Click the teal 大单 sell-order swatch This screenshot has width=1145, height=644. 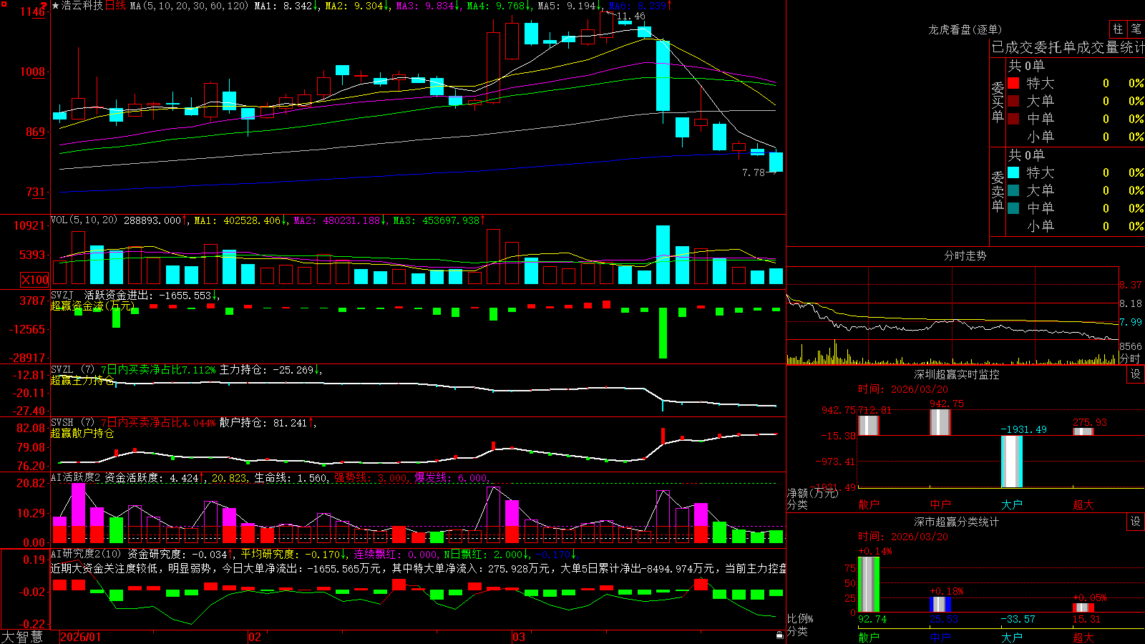(x=1013, y=190)
